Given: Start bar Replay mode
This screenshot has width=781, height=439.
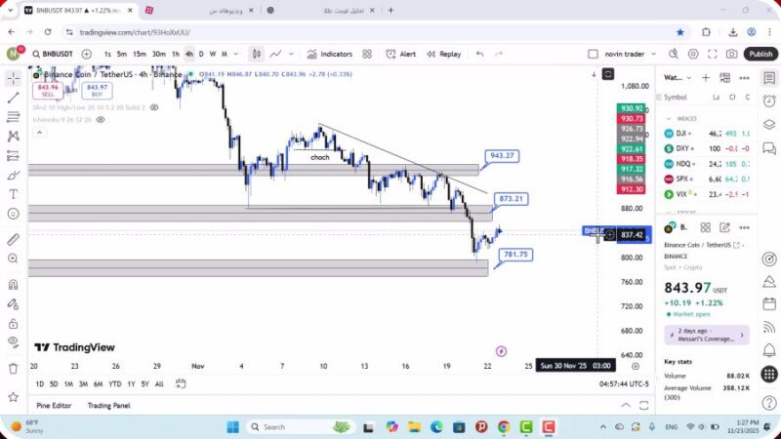Looking at the screenshot, I should click(444, 54).
